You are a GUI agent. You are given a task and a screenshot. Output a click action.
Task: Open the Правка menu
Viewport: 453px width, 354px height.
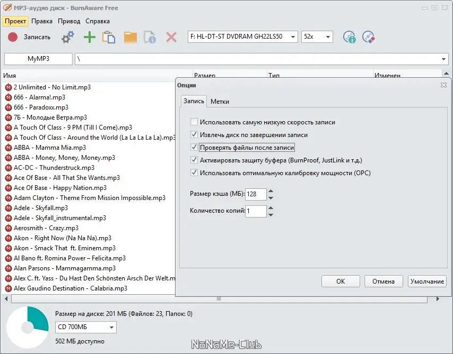tap(42, 21)
